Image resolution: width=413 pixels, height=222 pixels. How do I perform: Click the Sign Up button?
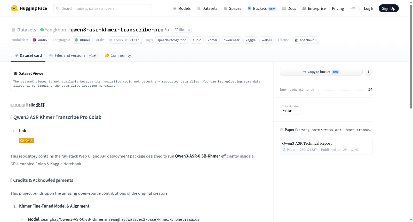pos(388,8)
